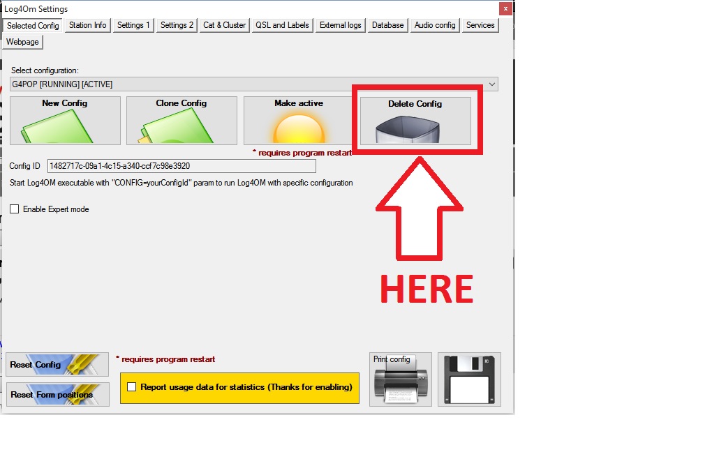The width and height of the screenshot is (719, 452).
Task: Switch to the Cat & Cluster tab
Action: (225, 25)
